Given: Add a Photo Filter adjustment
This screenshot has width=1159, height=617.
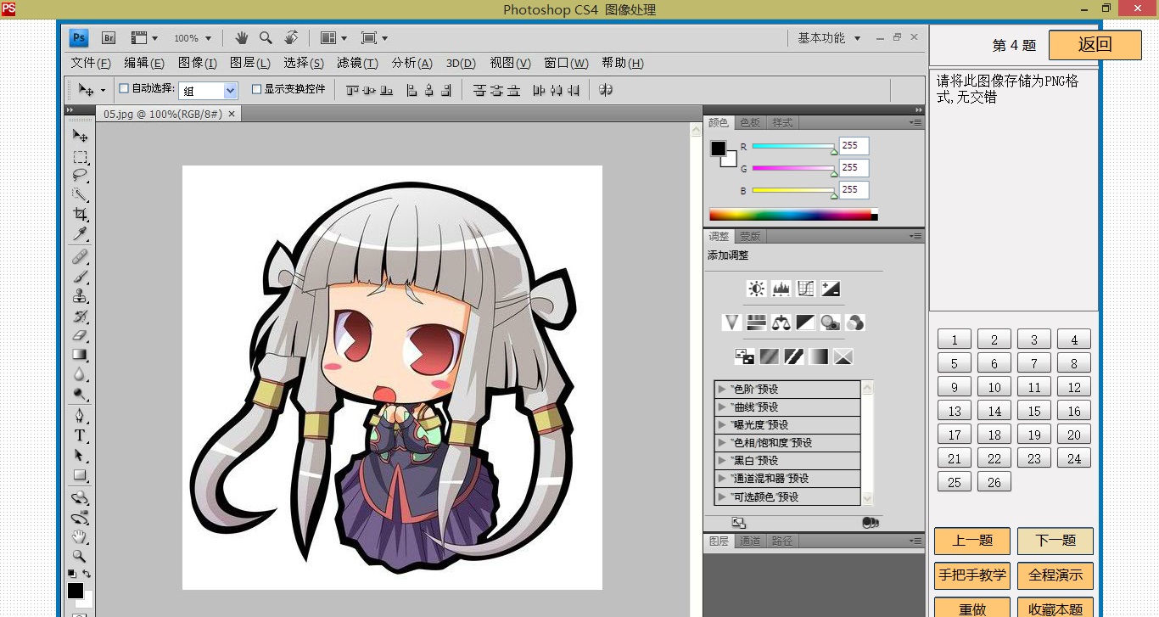Looking at the screenshot, I should point(830,323).
